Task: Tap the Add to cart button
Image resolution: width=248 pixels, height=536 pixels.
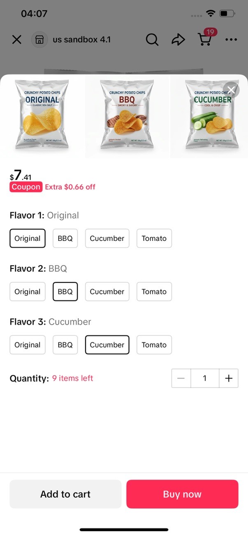Action: [x=65, y=494]
